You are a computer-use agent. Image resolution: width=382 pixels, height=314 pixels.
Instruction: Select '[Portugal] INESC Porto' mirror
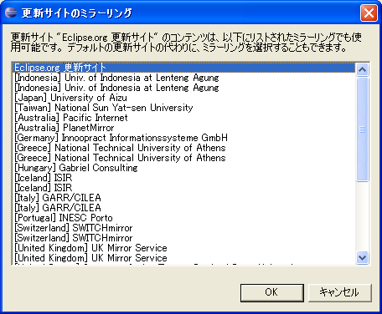point(184,218)
